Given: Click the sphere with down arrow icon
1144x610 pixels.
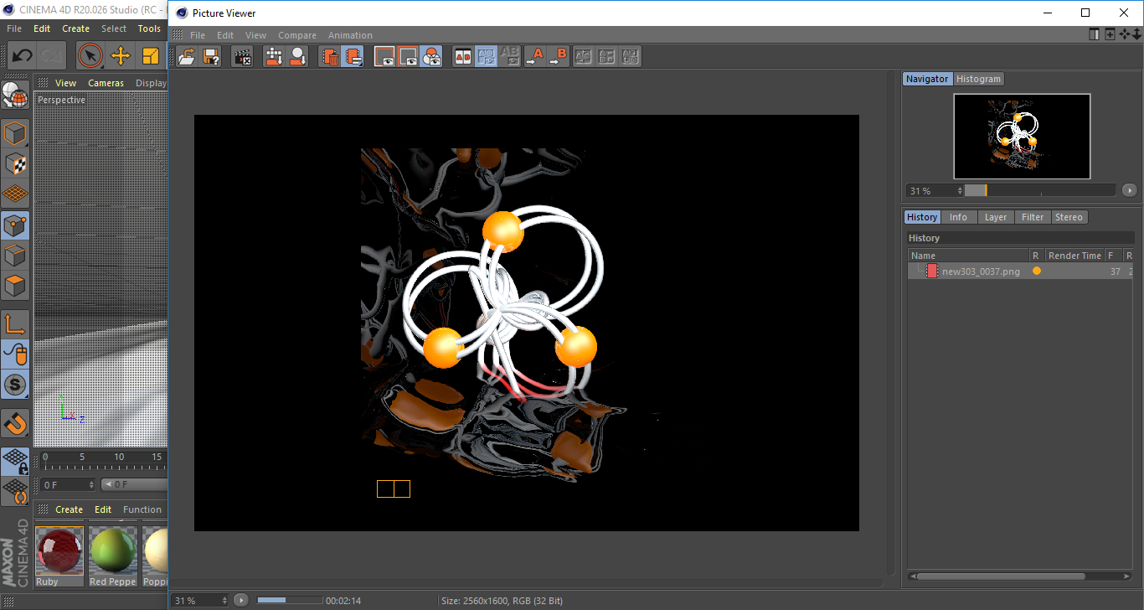Looking at the screenshot, I should pos(297,56).
